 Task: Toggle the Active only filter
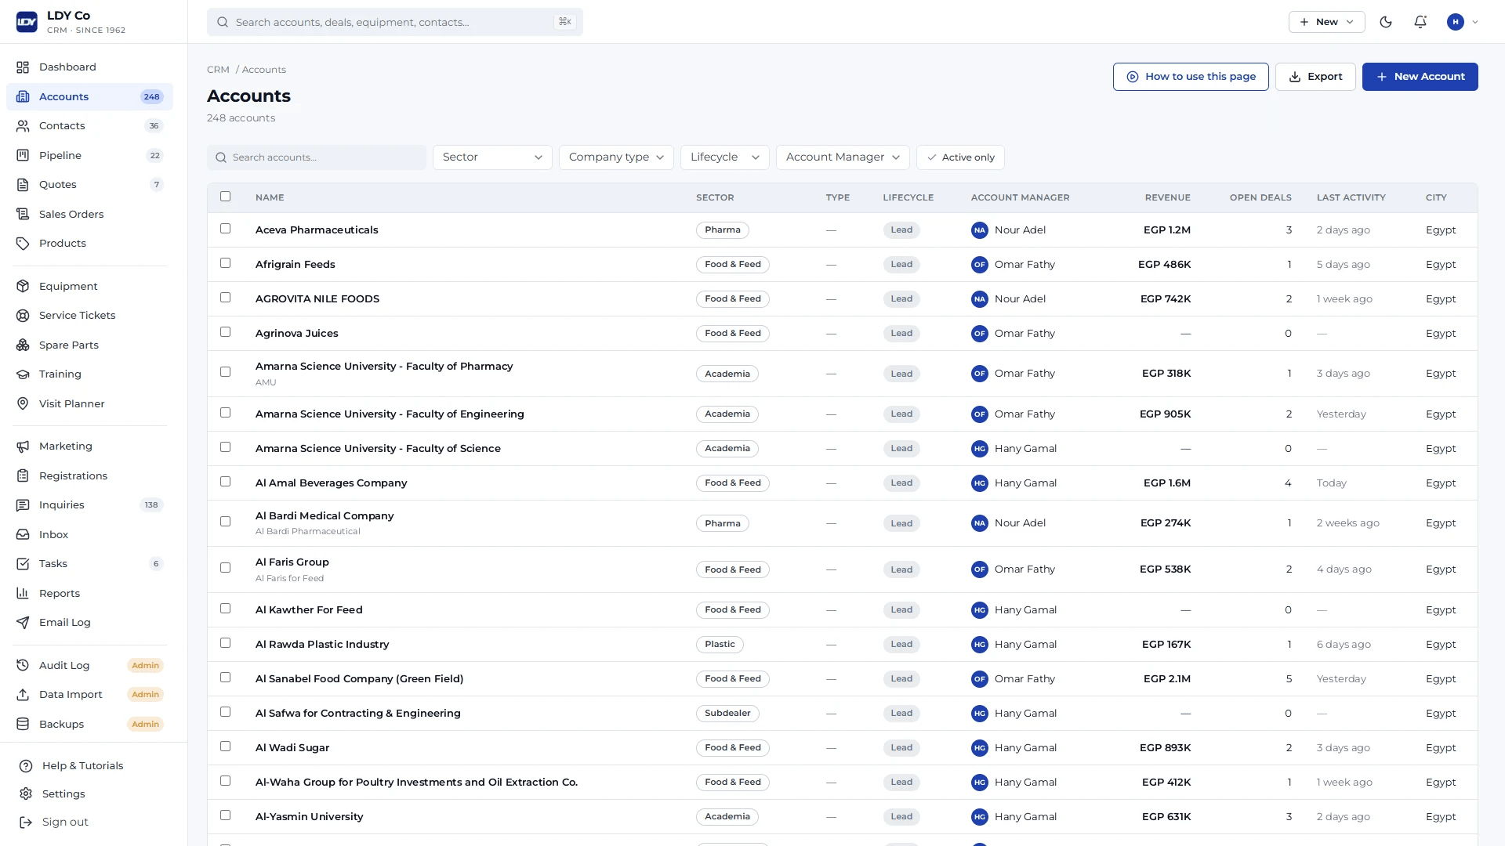tap(960, 157)
